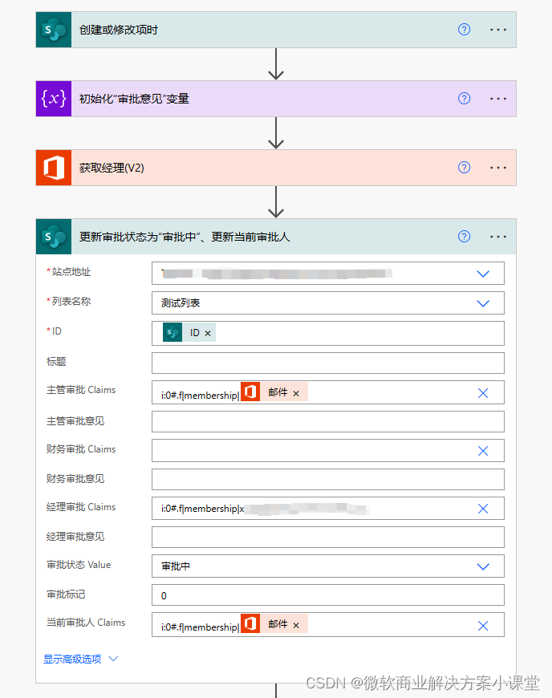Image resolution: width=552 pixels, height=698 pixels.
Task: Open help for the 获取经理(V2) step
Action: coord(464,168)
